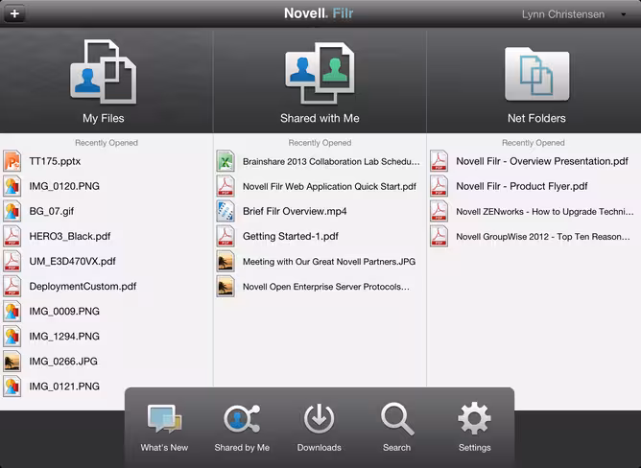This screenshot has width=641, height=468.
Task: Click the Excel icon beside Brainshare 2013 file
Action: [226, 161]
